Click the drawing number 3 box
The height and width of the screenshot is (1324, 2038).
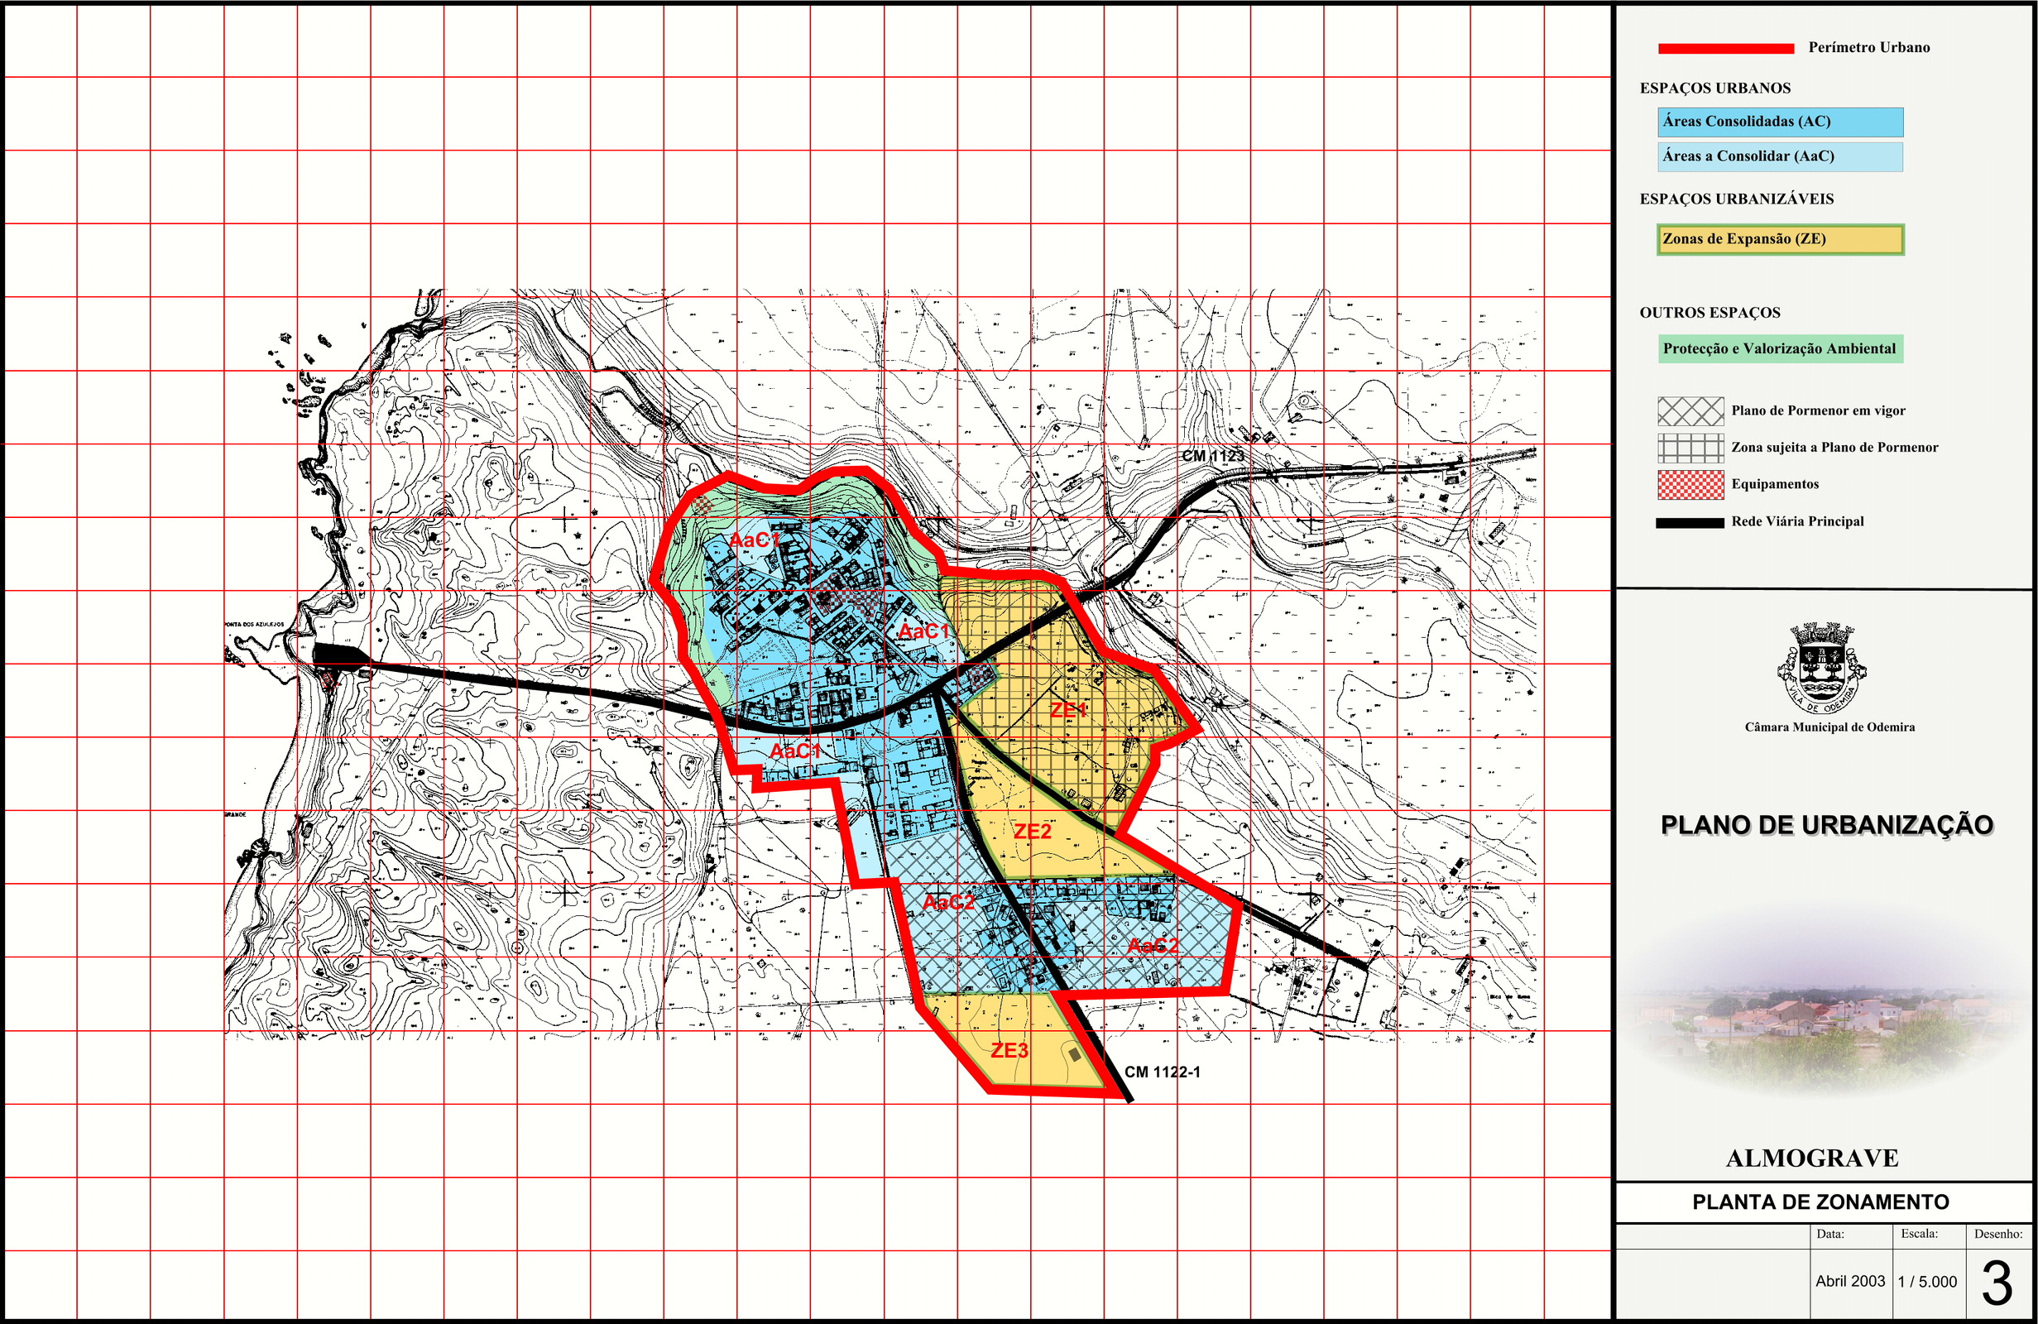click(x=1997, y=1283)
